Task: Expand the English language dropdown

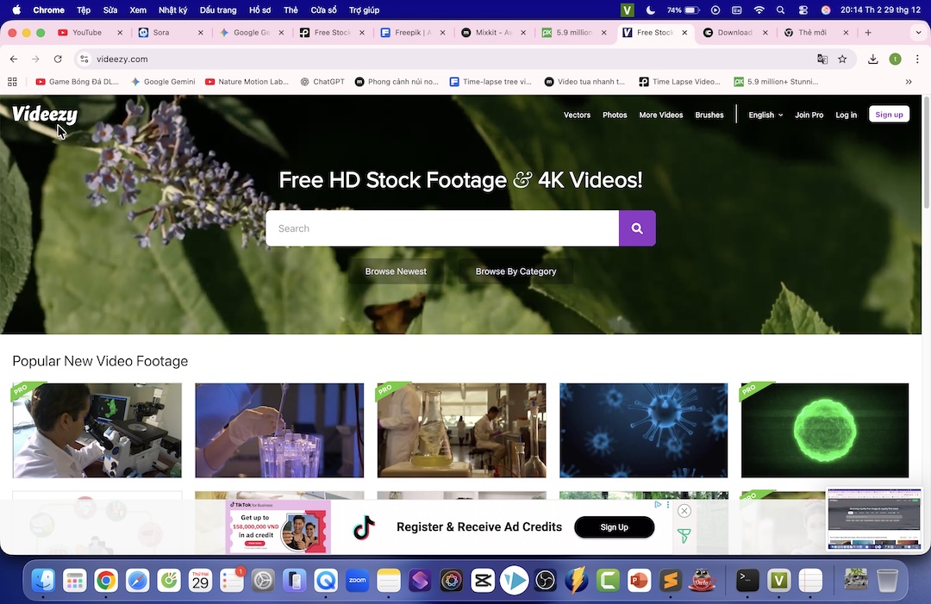Action: pos(765,115)
